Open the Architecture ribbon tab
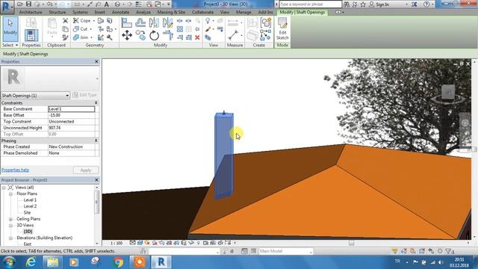 pos(31,12)
